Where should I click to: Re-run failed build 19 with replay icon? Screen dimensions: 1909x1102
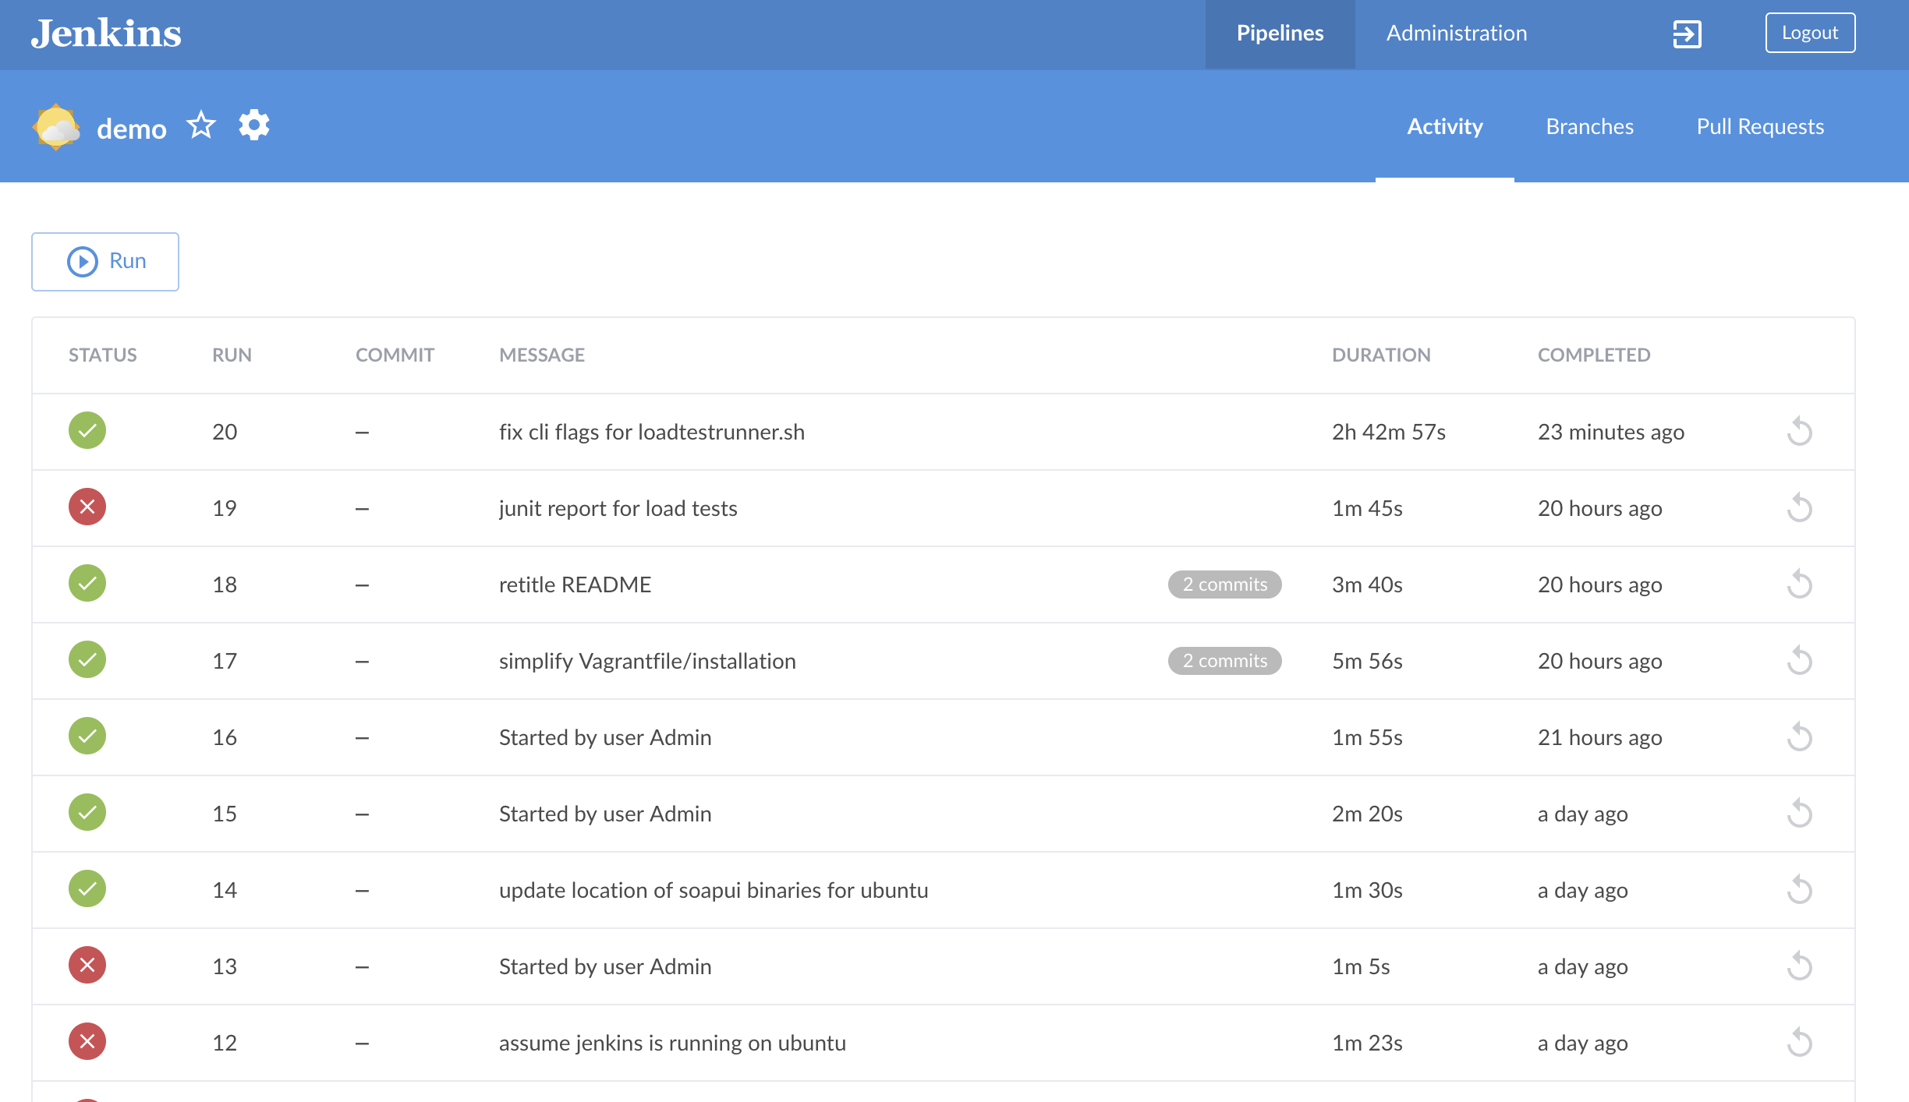[1799, 508]
